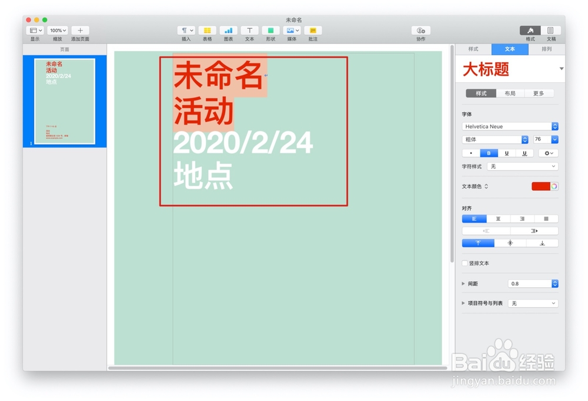Image resolution: width=588 pixels, height=401 pixels.
Task: Expand the 项目符号与列表 section
Action: pyautogui.click(x=464, y=303)
